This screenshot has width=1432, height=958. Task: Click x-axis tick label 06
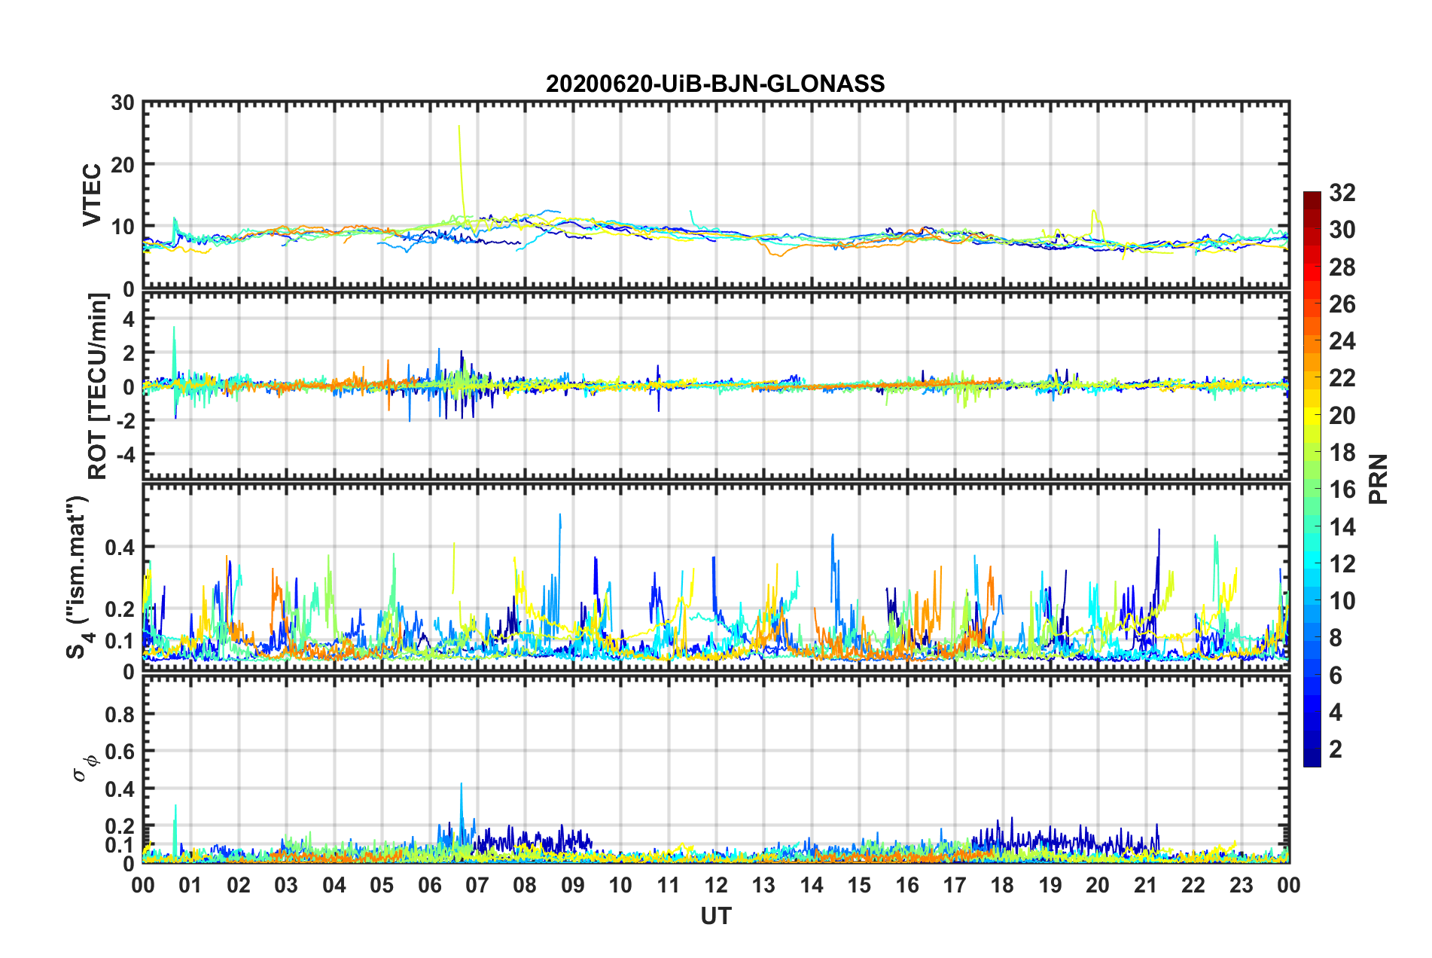point(429,885)
